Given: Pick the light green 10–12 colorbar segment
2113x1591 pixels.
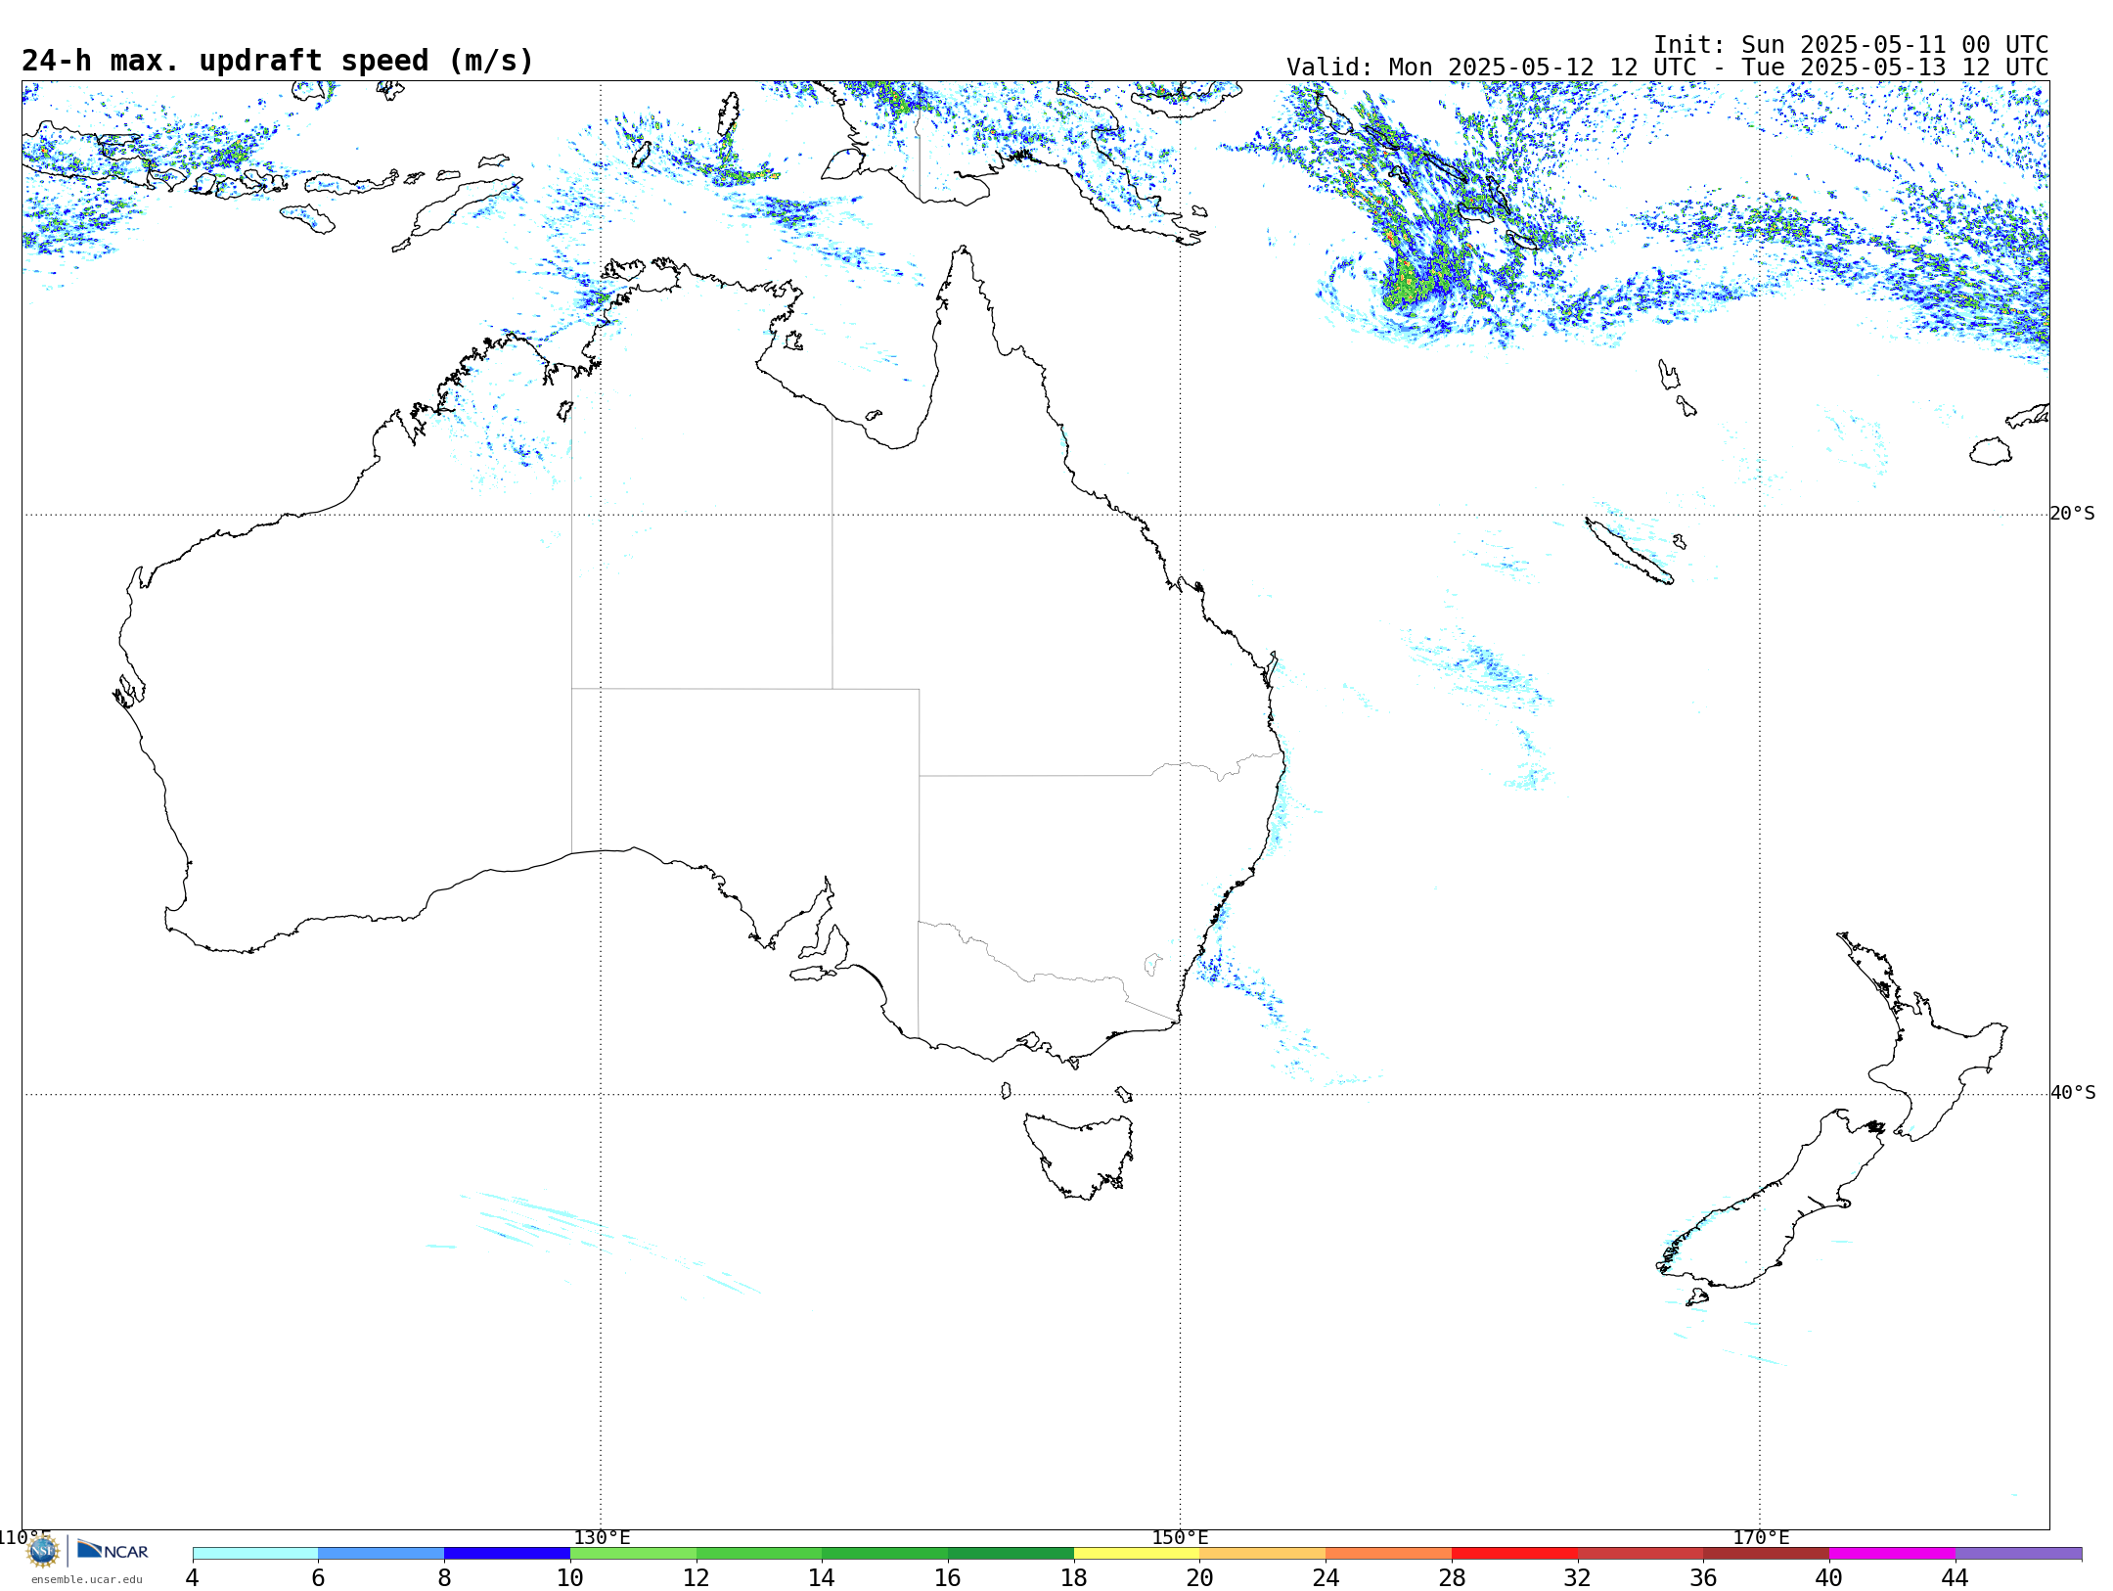Looking at the screenshot, I should pos(633,1554).
